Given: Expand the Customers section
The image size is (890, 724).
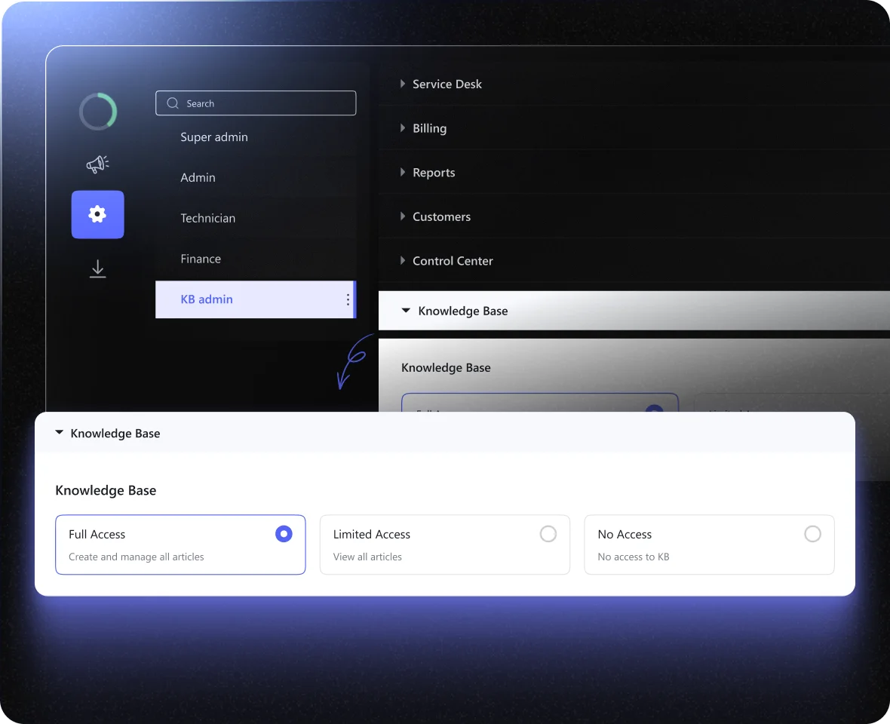Looking at the screenshot, I should coord(403,216).
